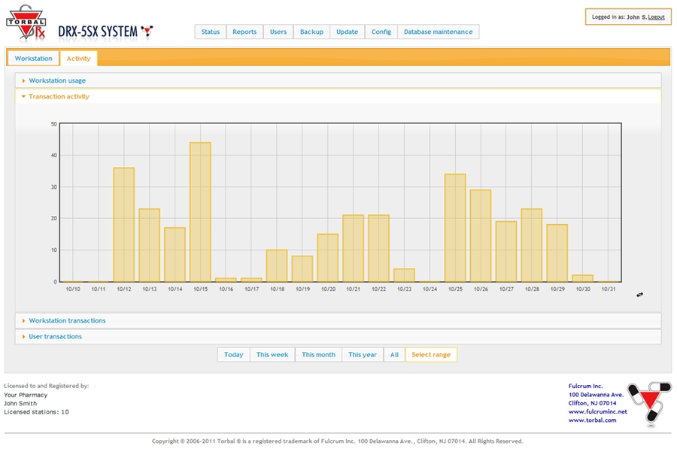Click the copyright notice in the footer
Image resolution: width=677 pixels, height=455 pixels.
point(338,441)
